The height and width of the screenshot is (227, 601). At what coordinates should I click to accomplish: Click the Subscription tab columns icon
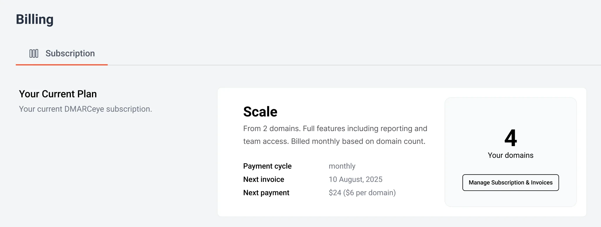34,53
